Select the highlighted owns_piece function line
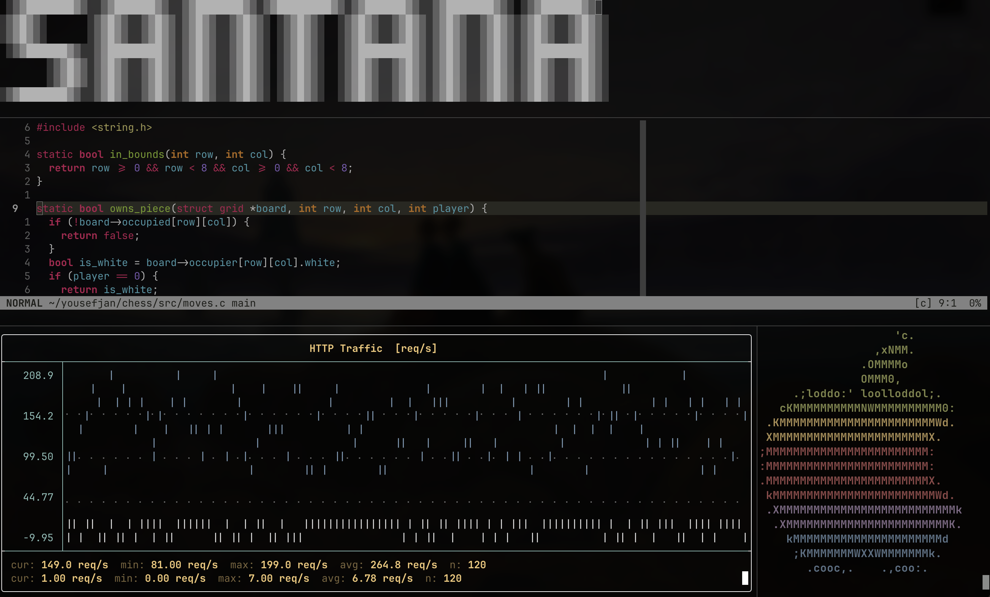The width and height of the screenshot is (990, 597). (261, 209)
